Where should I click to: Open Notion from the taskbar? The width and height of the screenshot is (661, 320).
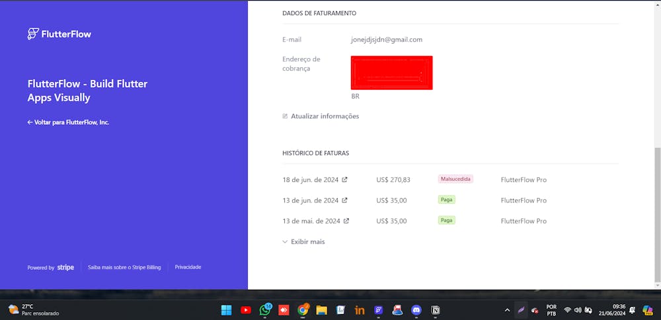pos(436,310)
